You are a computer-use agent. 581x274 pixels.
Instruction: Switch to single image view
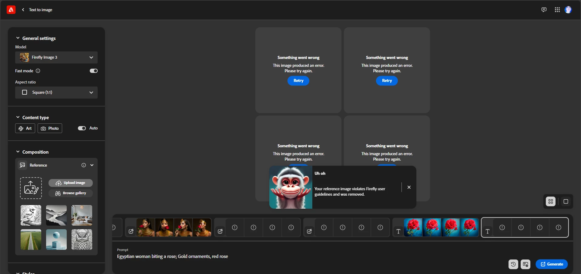click(566, 201)
